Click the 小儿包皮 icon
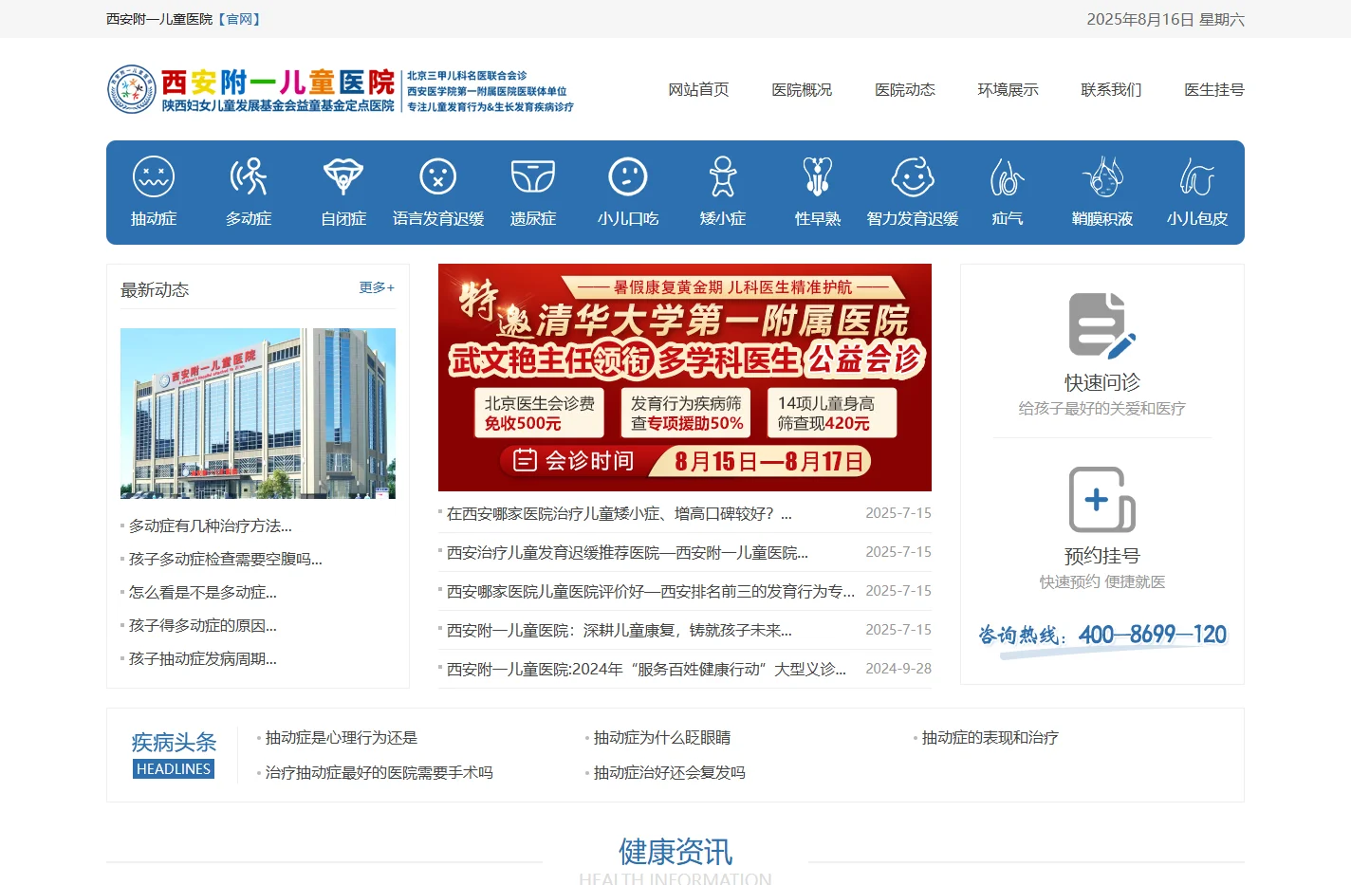 click(1197, 177)
